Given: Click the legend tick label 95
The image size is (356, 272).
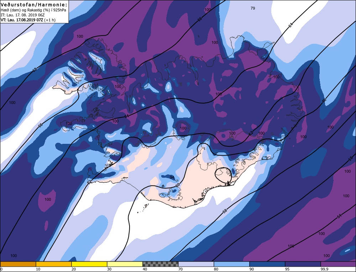Looking at the screenshot, I should 287,269.
